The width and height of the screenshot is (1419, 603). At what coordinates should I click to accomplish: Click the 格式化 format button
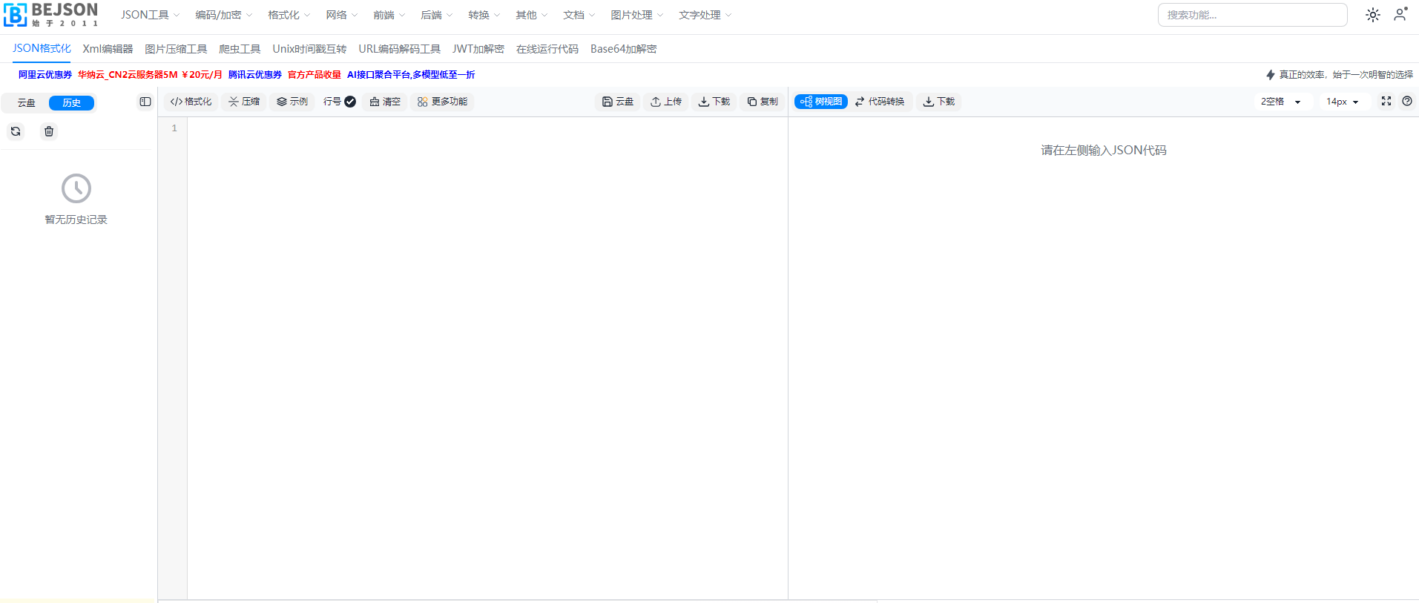click(x=191, y=102)
